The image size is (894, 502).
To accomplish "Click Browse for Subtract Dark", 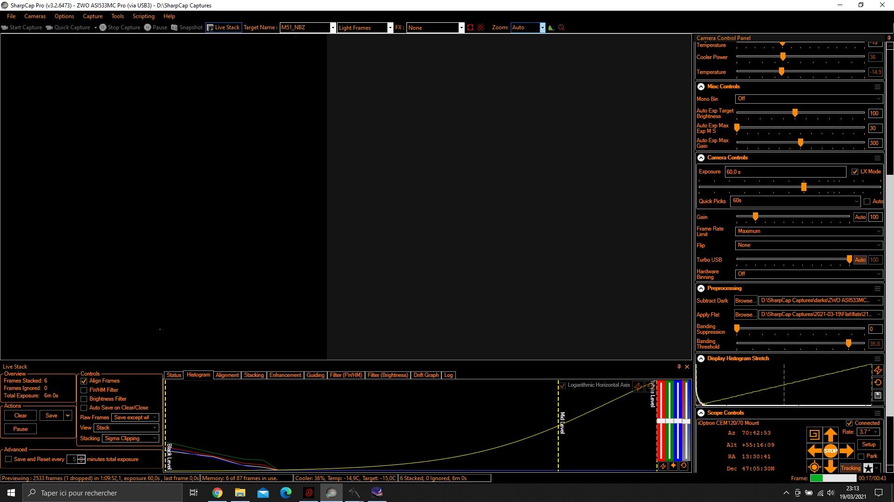I will click(x=745, y=301).
